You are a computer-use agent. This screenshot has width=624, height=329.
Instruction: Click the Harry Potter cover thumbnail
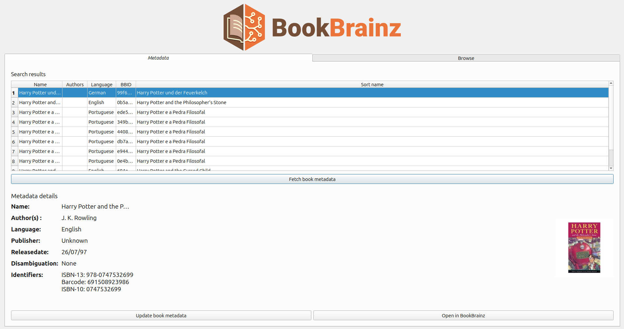(584, 247)
